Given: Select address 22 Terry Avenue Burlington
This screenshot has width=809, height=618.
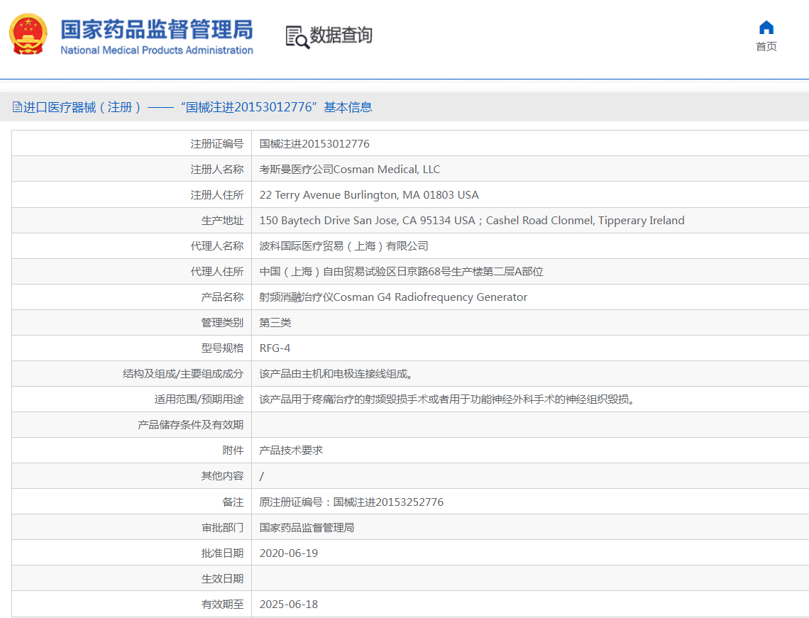Looking at the screenshot, I should 369,195.
